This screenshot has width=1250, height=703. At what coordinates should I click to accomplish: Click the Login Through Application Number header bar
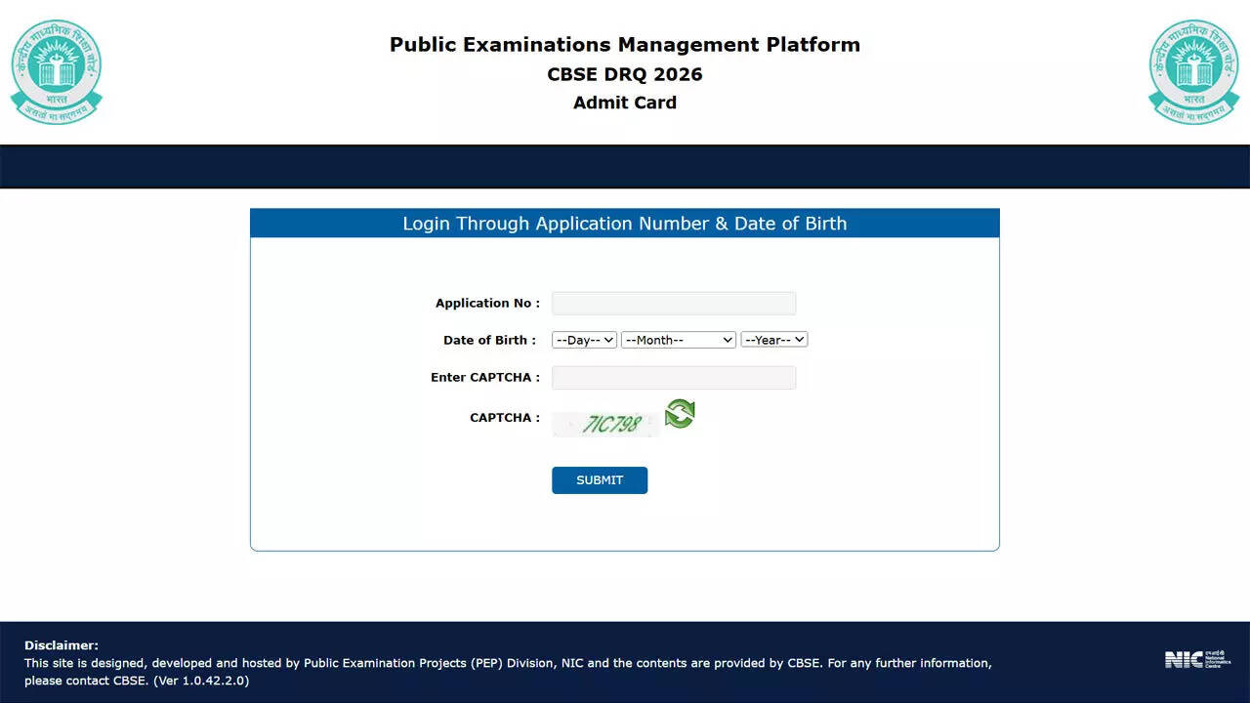pos(624,223)
